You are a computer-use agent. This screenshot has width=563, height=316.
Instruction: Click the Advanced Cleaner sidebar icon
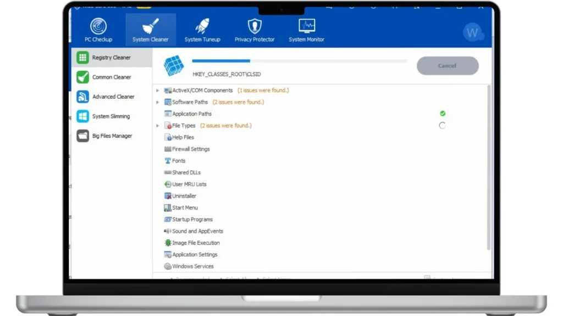click(x=82, y=97)
